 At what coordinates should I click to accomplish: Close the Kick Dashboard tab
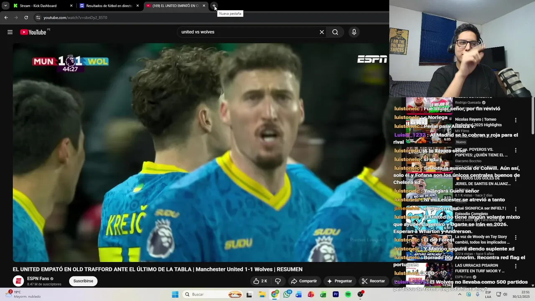[71, 6]
